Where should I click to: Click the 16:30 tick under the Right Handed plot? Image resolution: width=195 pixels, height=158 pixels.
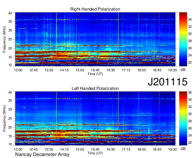(111, 70)
